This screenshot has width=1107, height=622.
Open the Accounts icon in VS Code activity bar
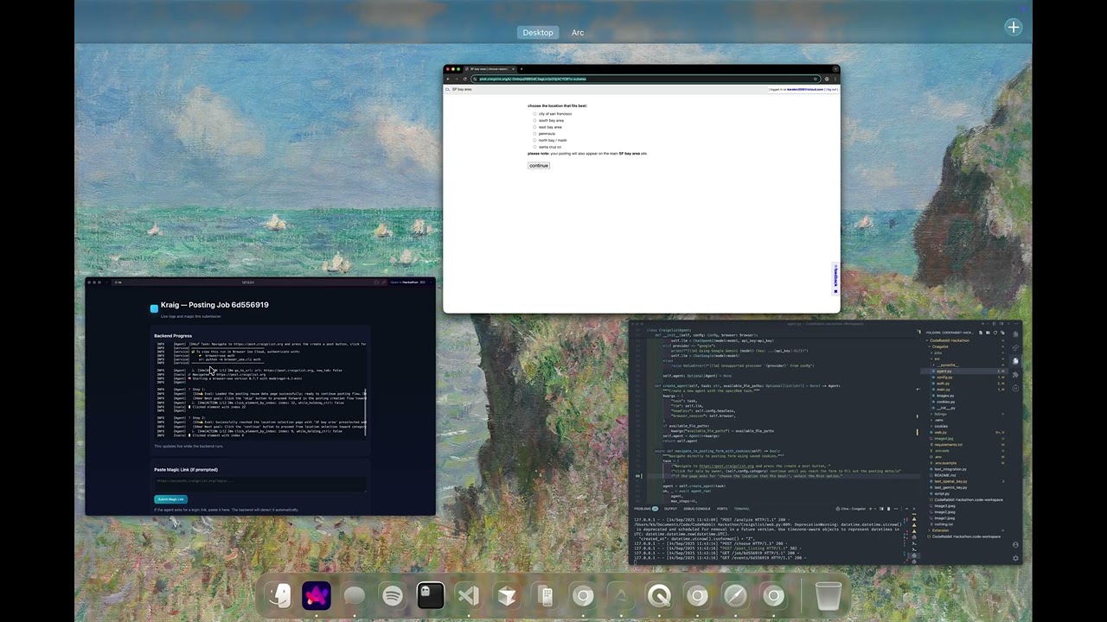click(1015, 544)
